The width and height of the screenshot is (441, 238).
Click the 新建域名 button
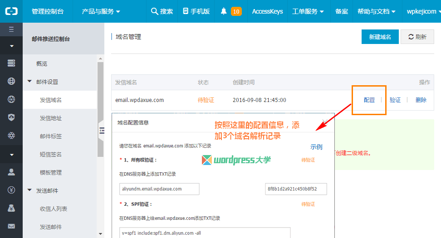(380, 37)
